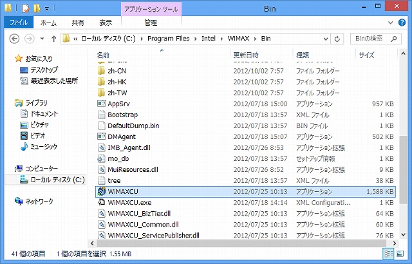Click the IMB_Agent.dll file icon
The width and height of the screenshot is (412, 264).
pos(102,147)
